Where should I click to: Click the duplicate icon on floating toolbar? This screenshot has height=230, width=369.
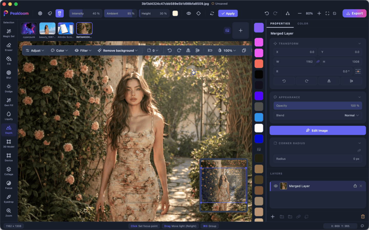pyautogui.click(x=244, y=50)
